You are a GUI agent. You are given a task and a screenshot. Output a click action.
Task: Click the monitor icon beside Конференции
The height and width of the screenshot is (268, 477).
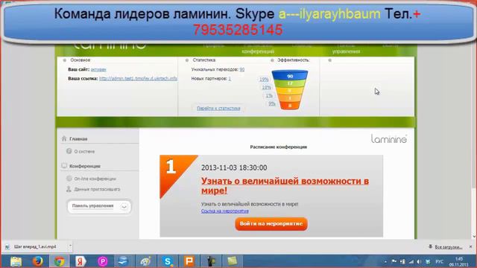64,166
